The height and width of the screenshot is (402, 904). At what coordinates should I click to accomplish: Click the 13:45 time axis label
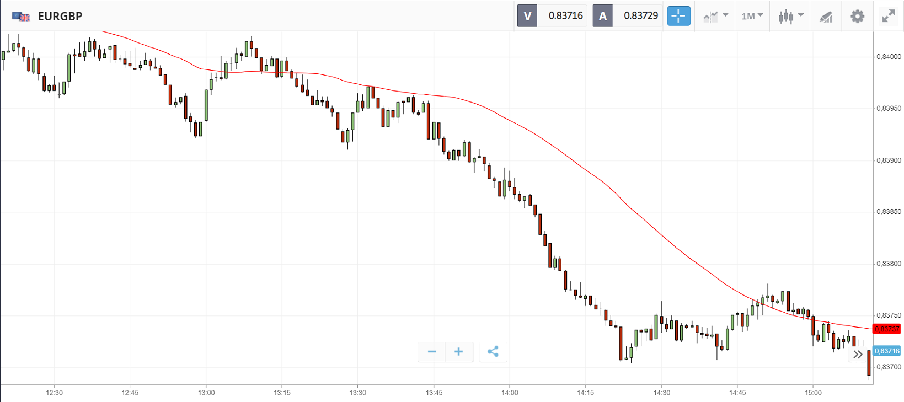point(434,393)
